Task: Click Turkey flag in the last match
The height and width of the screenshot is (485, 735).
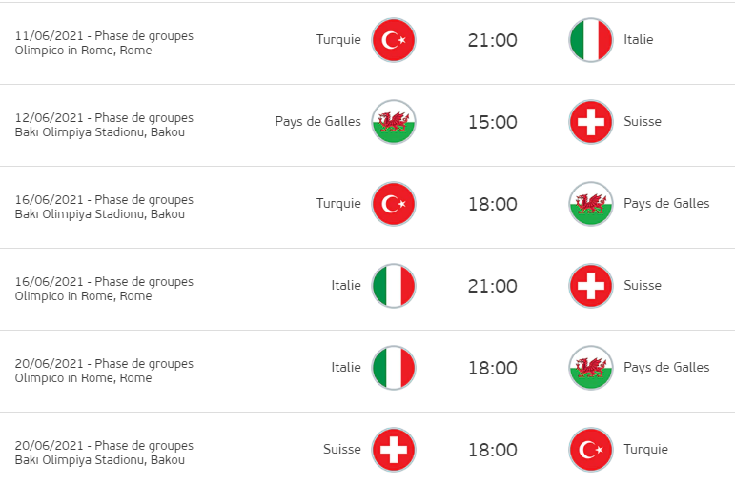Action: pos(591,450)
